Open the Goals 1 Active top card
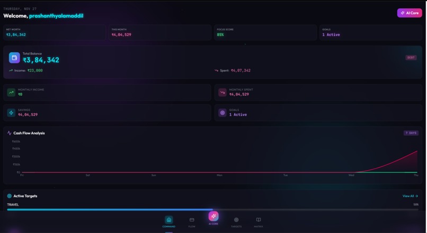 click(x=371, y=32)
